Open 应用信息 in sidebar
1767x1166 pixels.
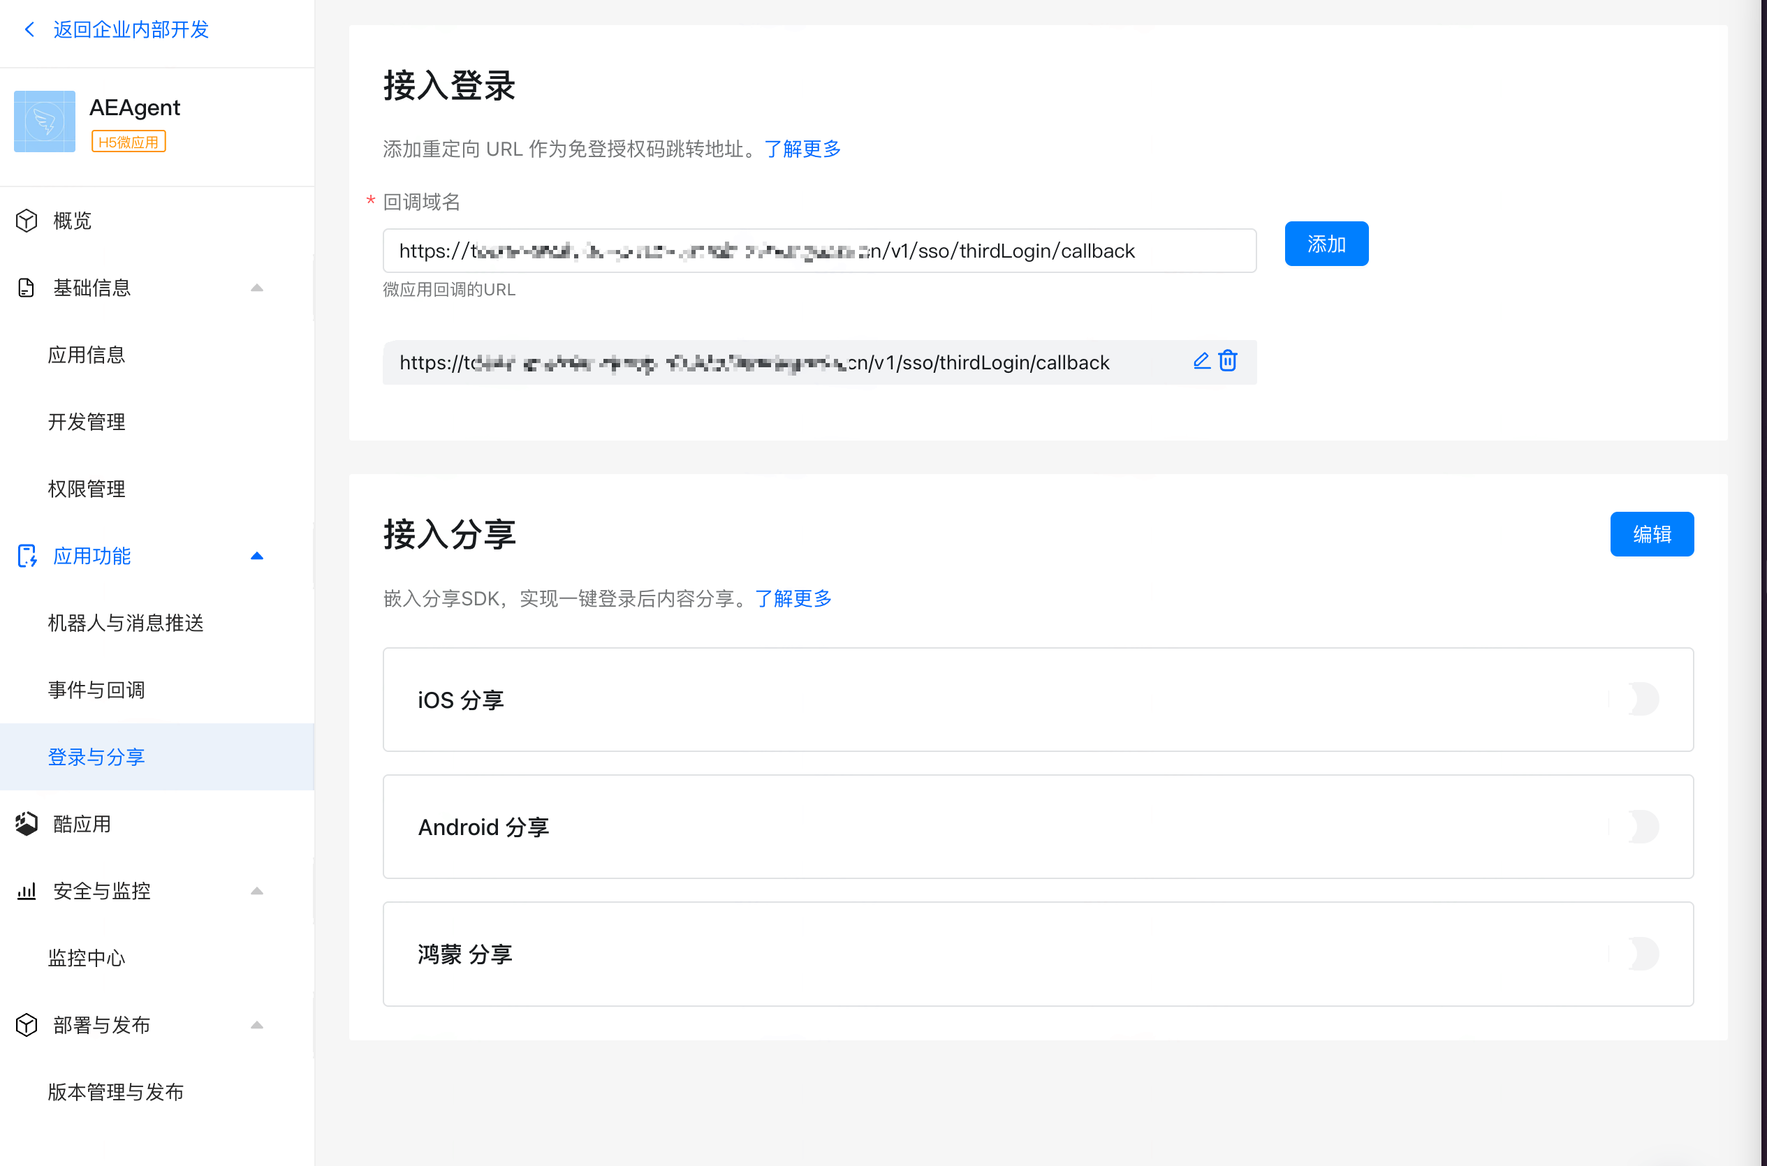pyautogui.click(x=87, y=355)
